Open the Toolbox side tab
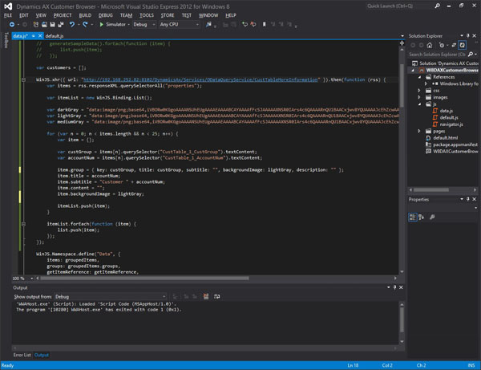Screen dimensions: 481x370 (x=6, y=40)
